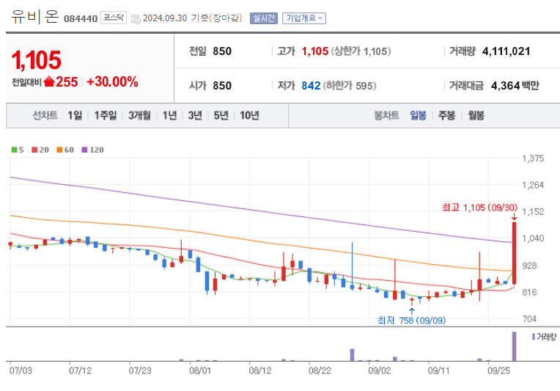Click the 거래량 value 4,111,021
The width and height of the screenshot is (560, 391).
click(506, 51)
